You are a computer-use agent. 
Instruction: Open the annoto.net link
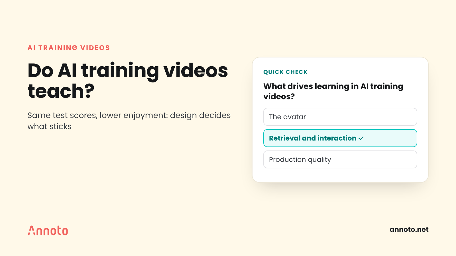(x=409, y=230)
